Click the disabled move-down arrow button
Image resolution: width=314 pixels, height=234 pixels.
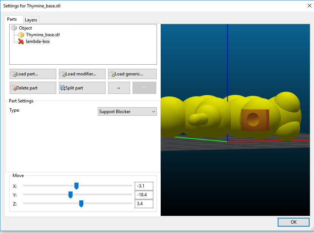pos(144,88)
